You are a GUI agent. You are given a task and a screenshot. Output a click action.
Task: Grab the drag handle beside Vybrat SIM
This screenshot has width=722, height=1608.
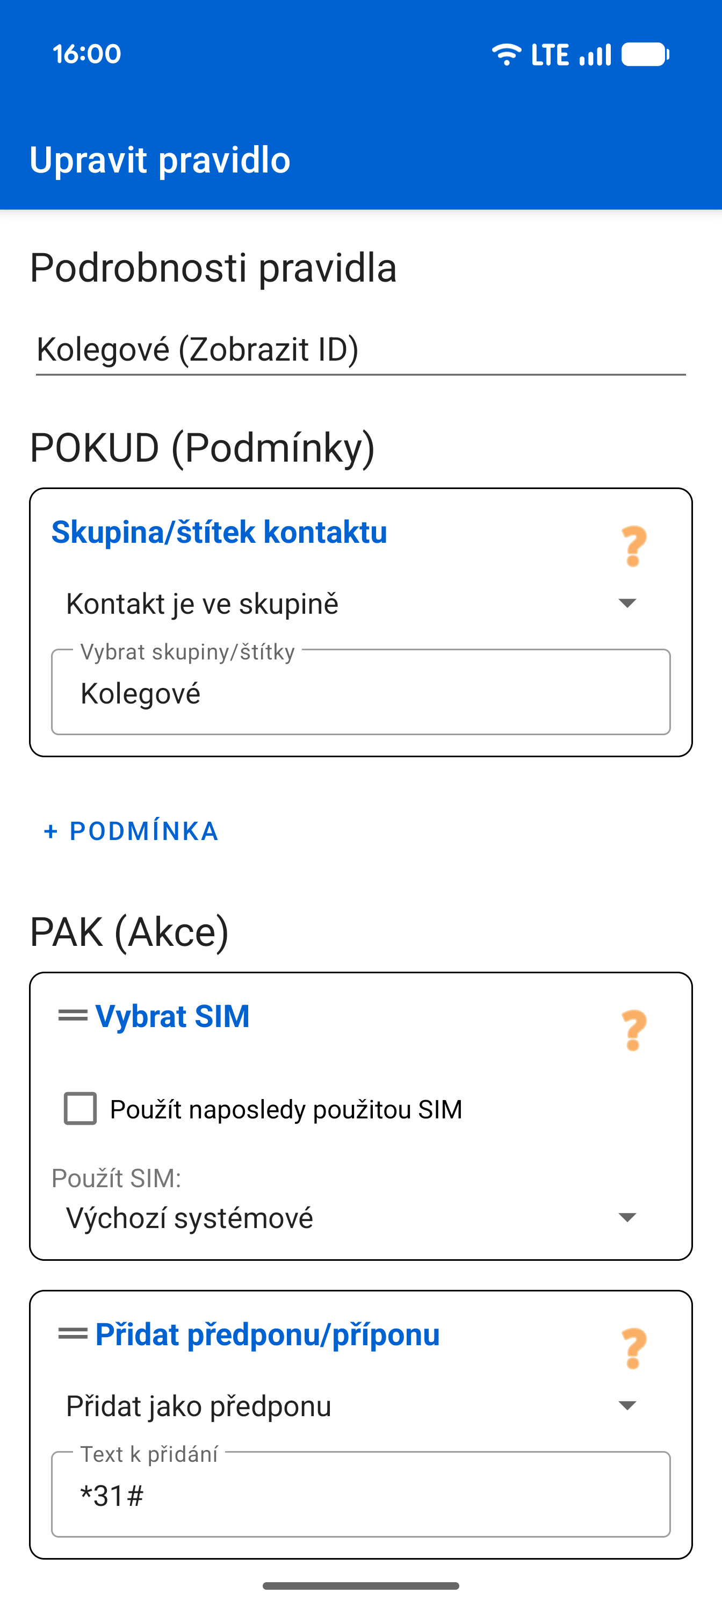point(73,1016)
